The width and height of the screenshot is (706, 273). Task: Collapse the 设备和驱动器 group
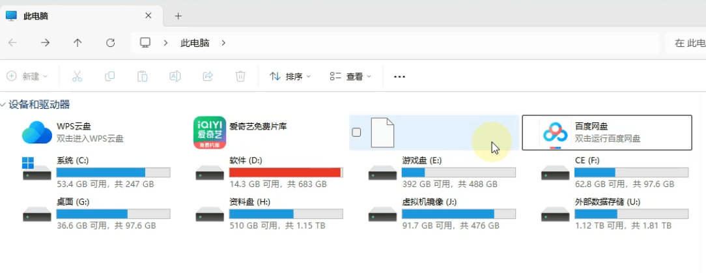click(4, 105)
